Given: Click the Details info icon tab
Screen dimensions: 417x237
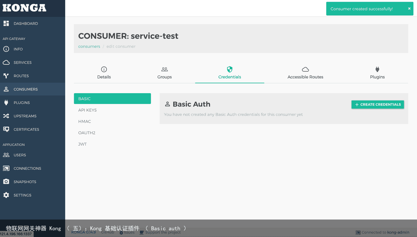Looking at the screenshot, I should (104, 69).
